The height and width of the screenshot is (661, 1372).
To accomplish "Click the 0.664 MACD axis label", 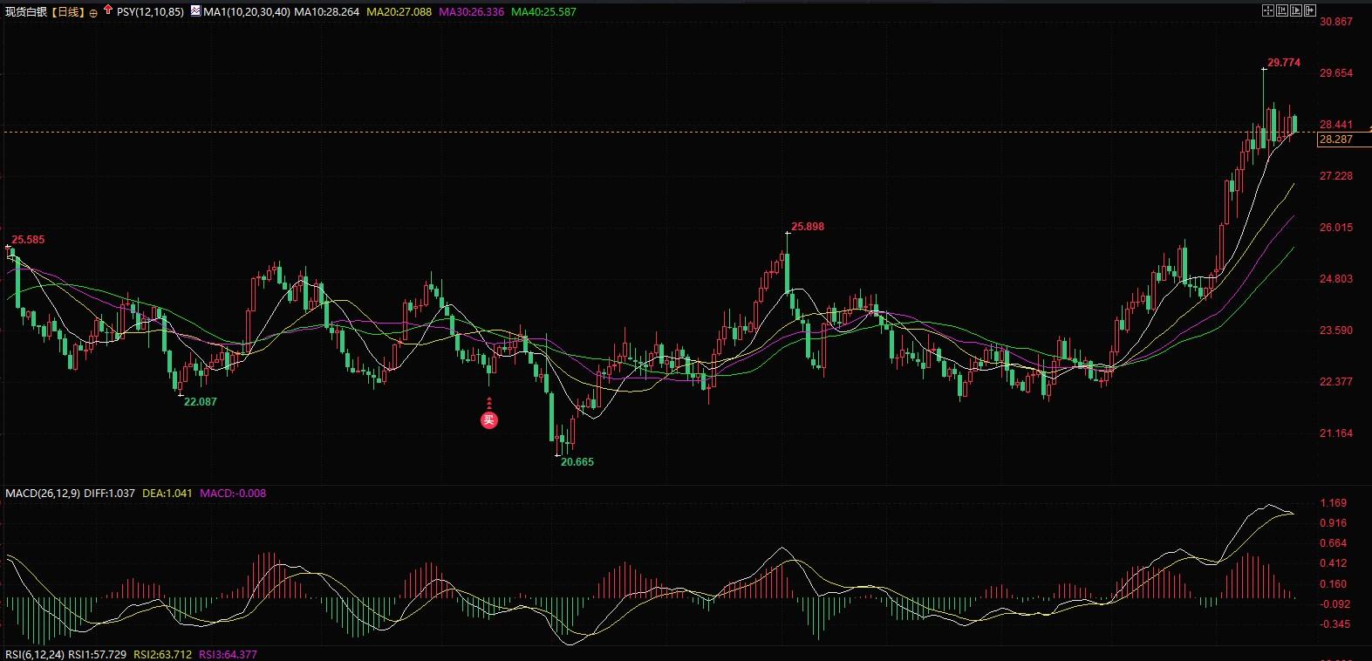I will tap(1334, 543).
